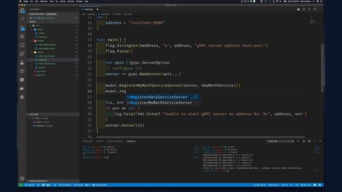Select the Terminal panel tab
Image resolution: width=342 pixels, height=192 pixels.
click(131, 141)
